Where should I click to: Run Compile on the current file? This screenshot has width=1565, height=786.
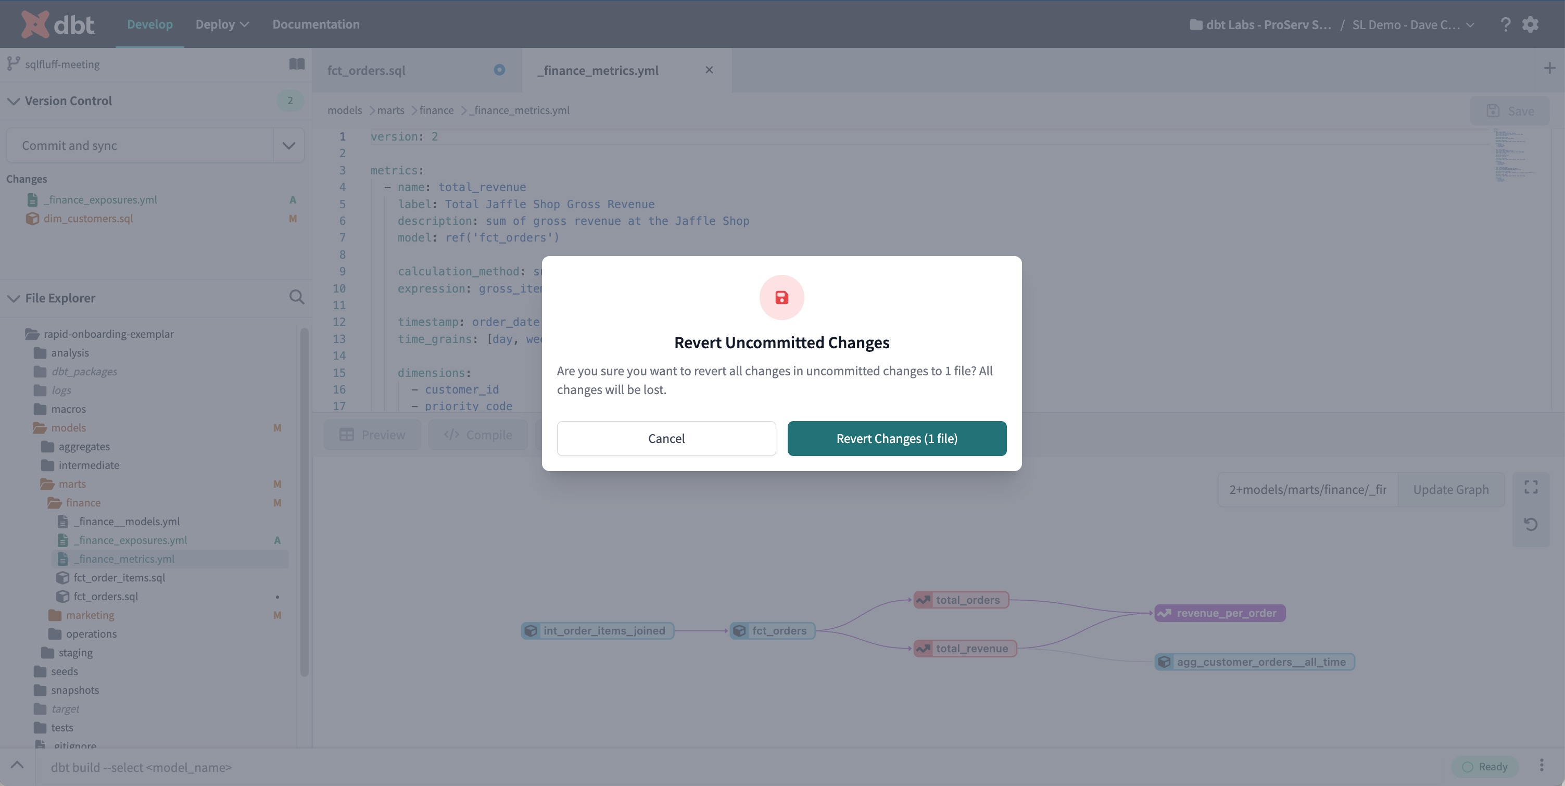[x=477, y=435]
